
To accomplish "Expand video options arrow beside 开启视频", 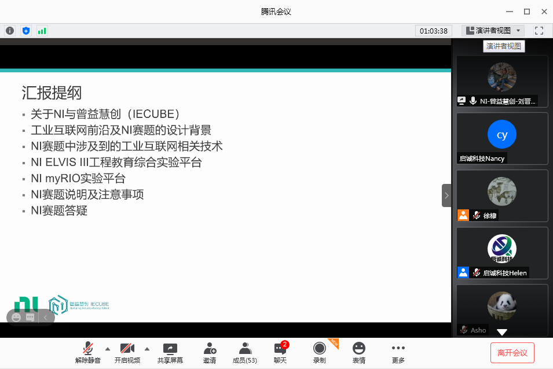I will click(x=147, y=349).
